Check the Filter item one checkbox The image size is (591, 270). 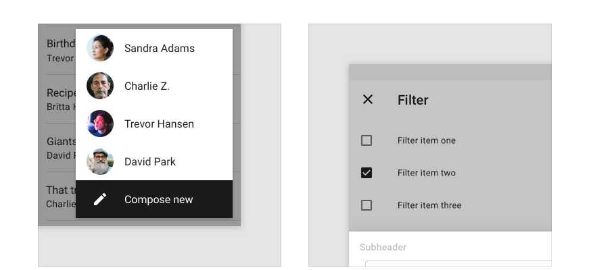(367, 140)
